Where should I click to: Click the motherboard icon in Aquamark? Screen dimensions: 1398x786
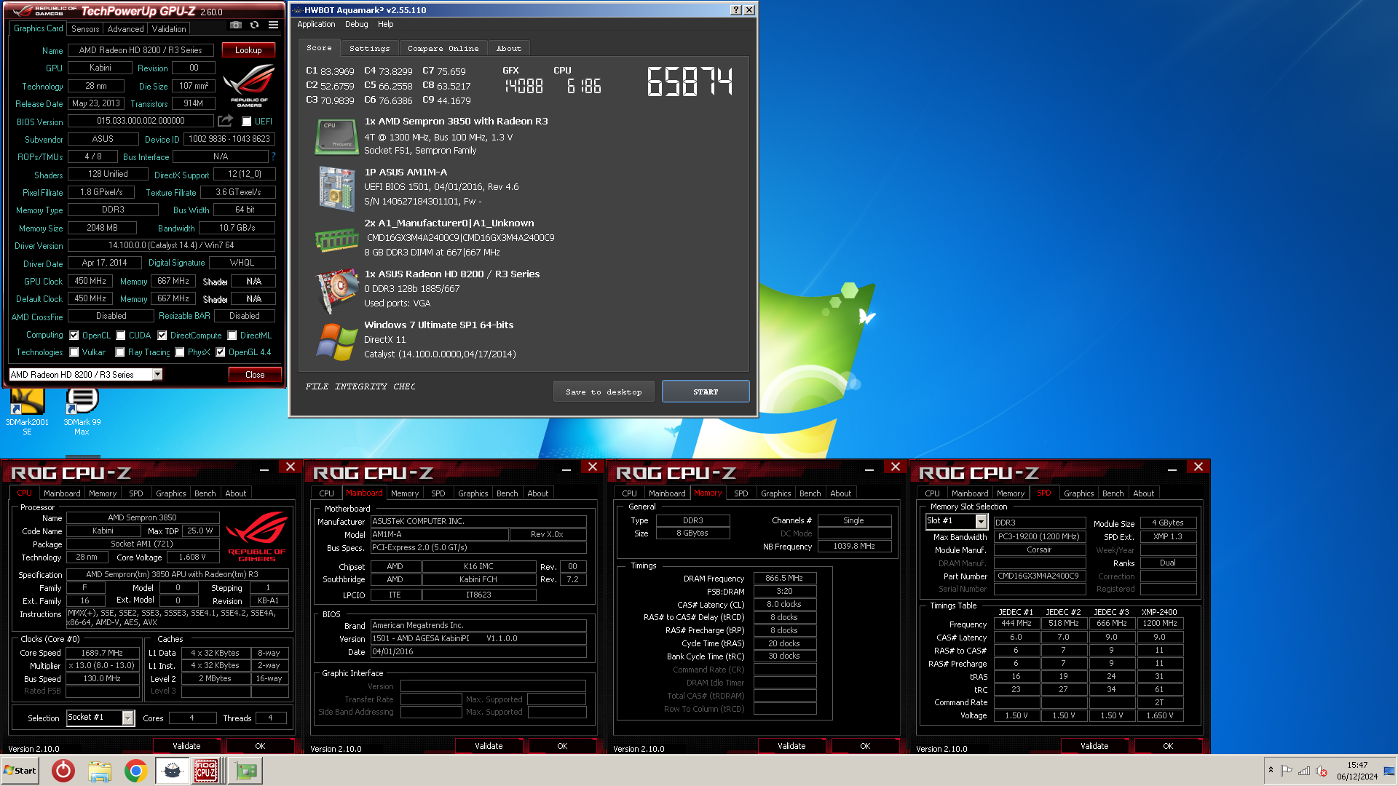[x=336, y=188]
